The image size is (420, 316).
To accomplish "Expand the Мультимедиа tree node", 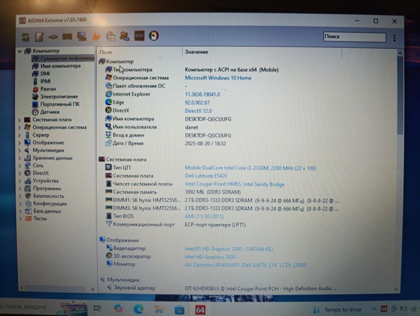I will [x=19, y=151].
